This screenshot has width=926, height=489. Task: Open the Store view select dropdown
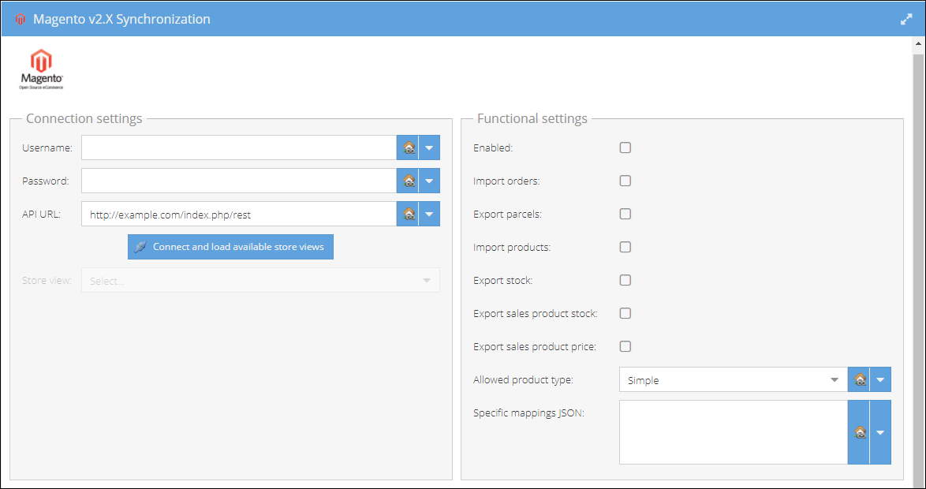[260, 281]
